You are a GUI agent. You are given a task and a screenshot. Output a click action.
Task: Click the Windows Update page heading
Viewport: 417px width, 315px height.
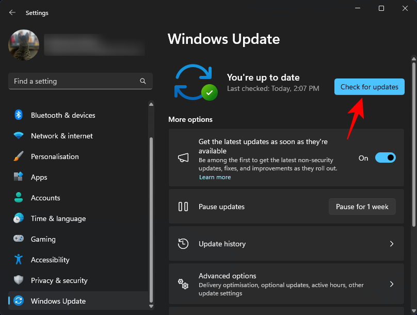tap(223, 39)
